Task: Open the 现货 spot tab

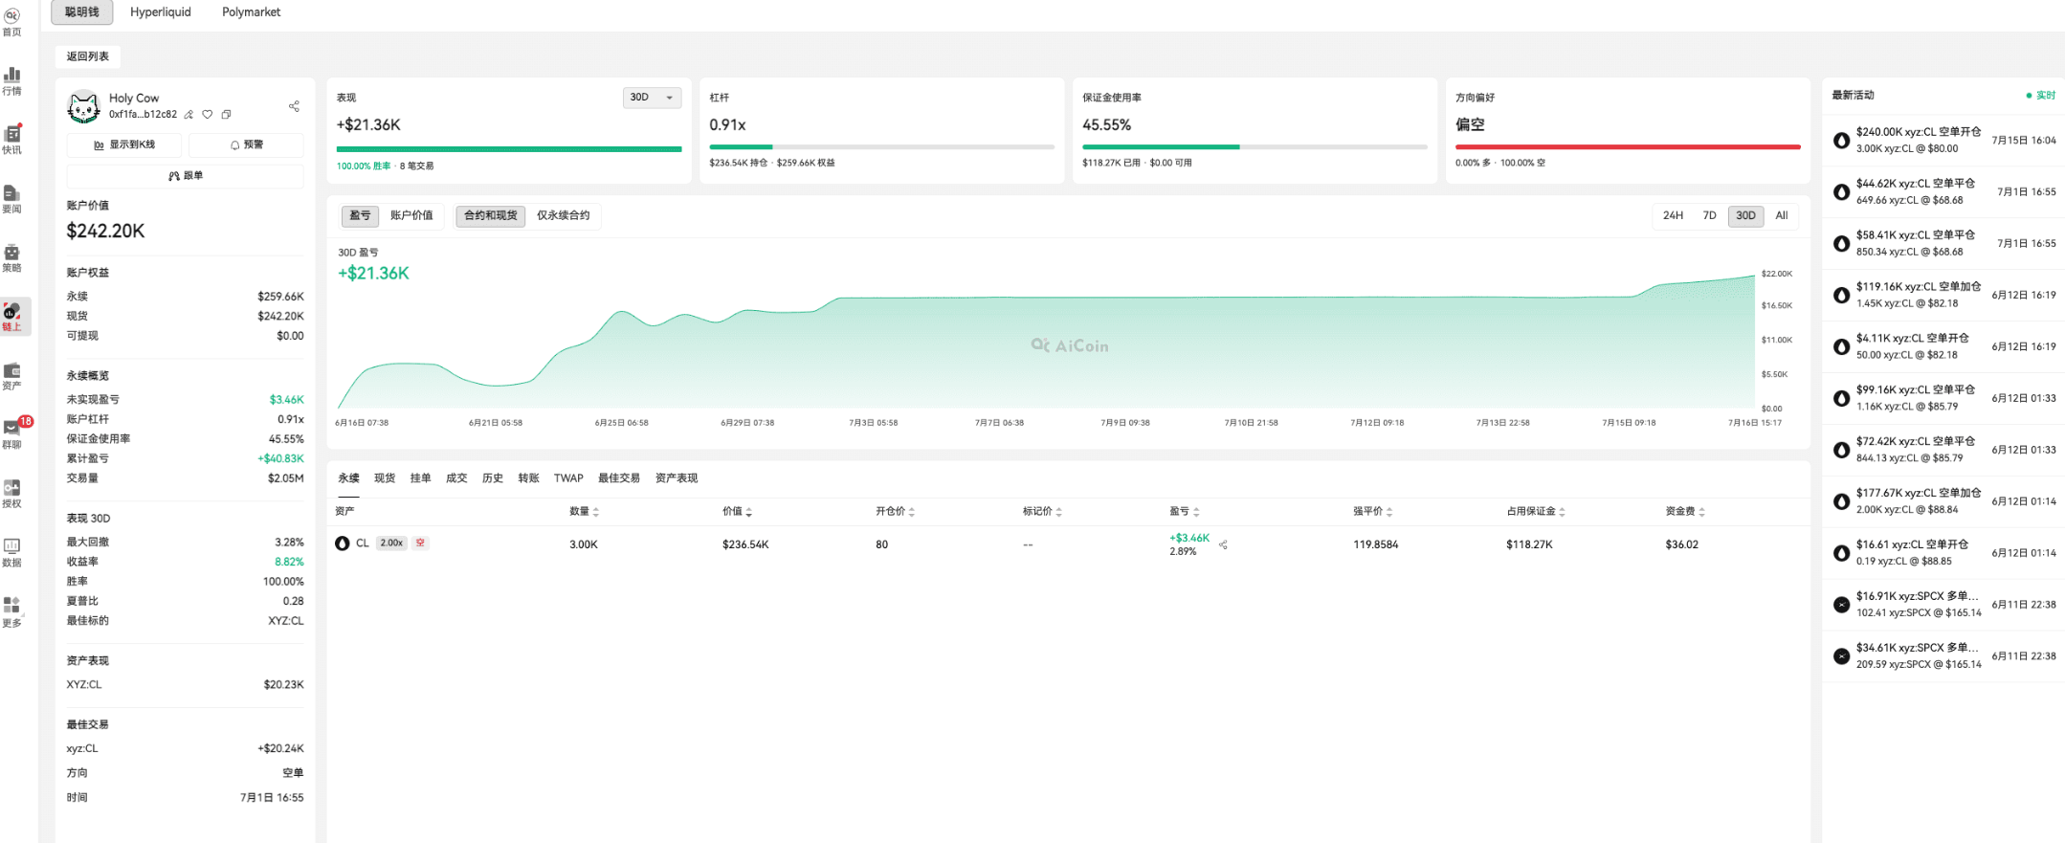Action: point(385,478)
